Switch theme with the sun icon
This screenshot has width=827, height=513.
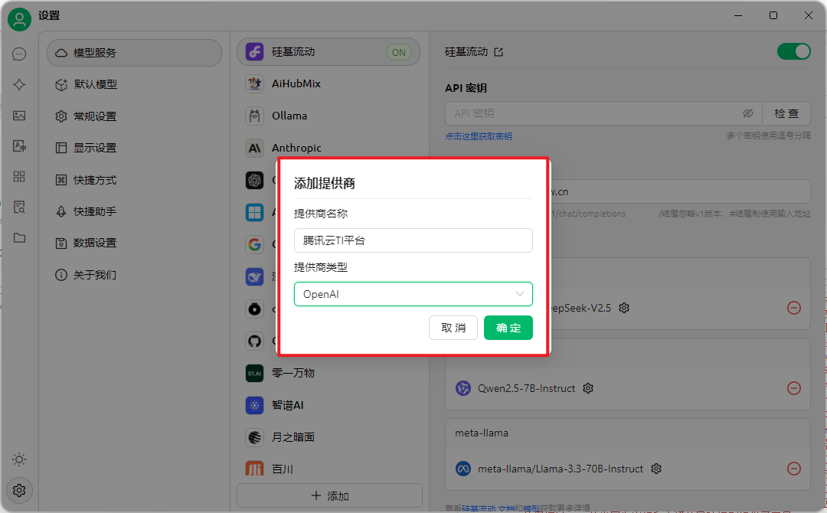click(x=19, y=459)
